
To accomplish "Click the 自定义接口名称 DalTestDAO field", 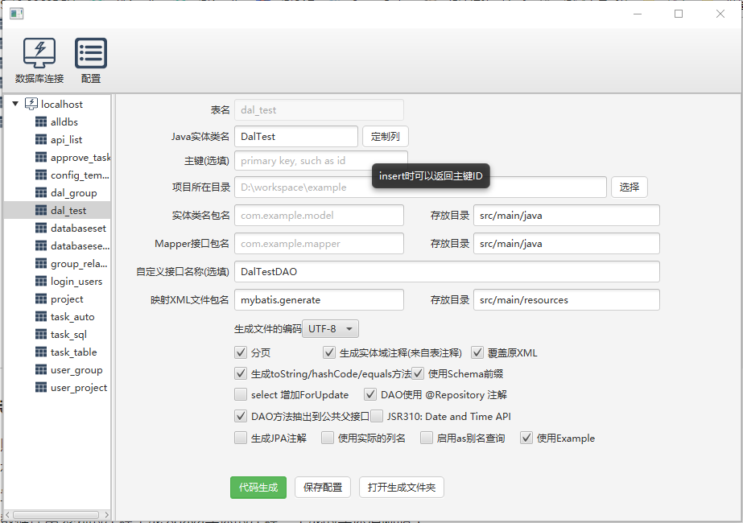I will [447, 271].
